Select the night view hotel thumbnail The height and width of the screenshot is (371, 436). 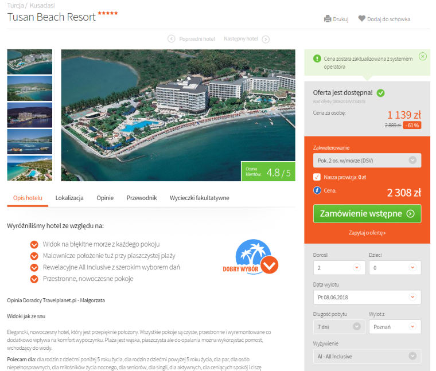[29, 115]
